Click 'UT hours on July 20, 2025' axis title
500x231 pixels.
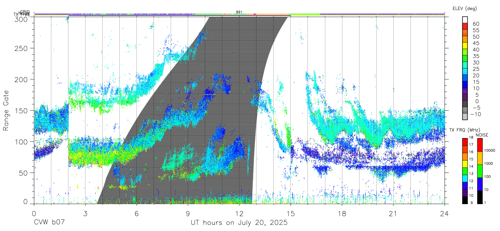(239, 223)
